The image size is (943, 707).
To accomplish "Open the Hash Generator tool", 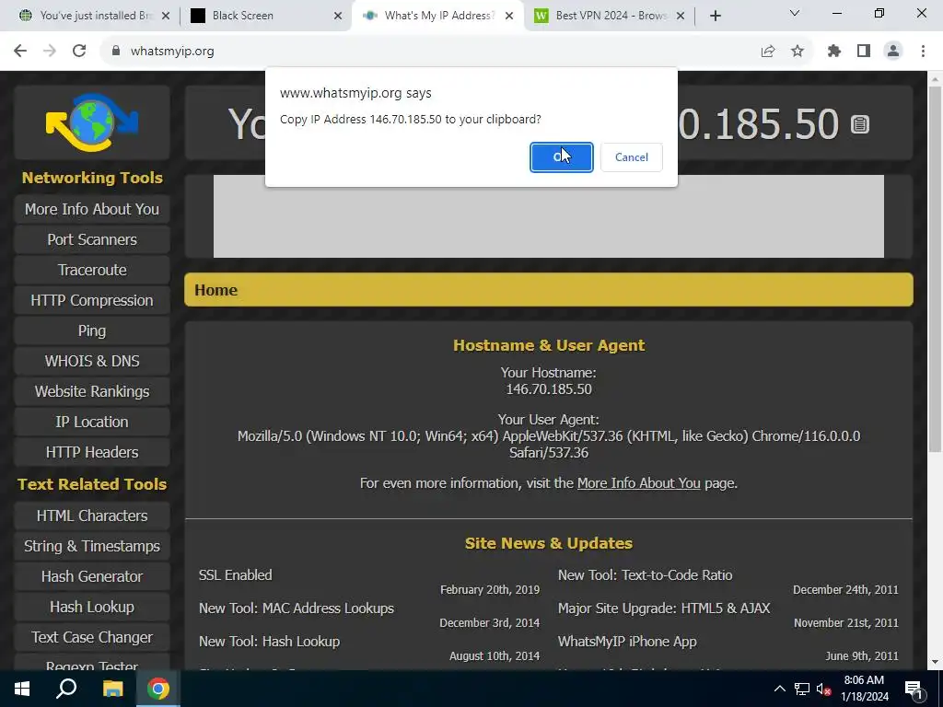I will (x=92, y=576).
